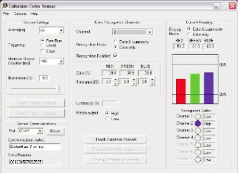Increase the Blue tolerance with up arrow

click(152, 80)
